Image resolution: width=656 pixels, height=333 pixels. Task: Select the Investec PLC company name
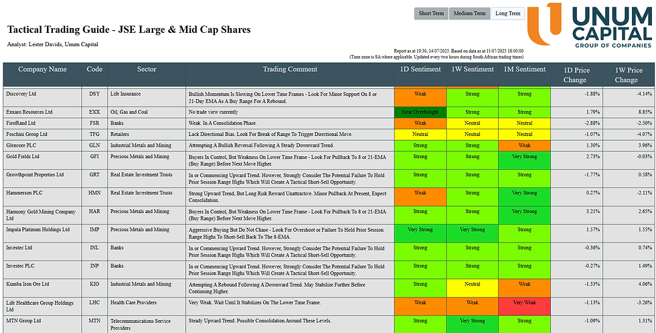coord(20,266)
